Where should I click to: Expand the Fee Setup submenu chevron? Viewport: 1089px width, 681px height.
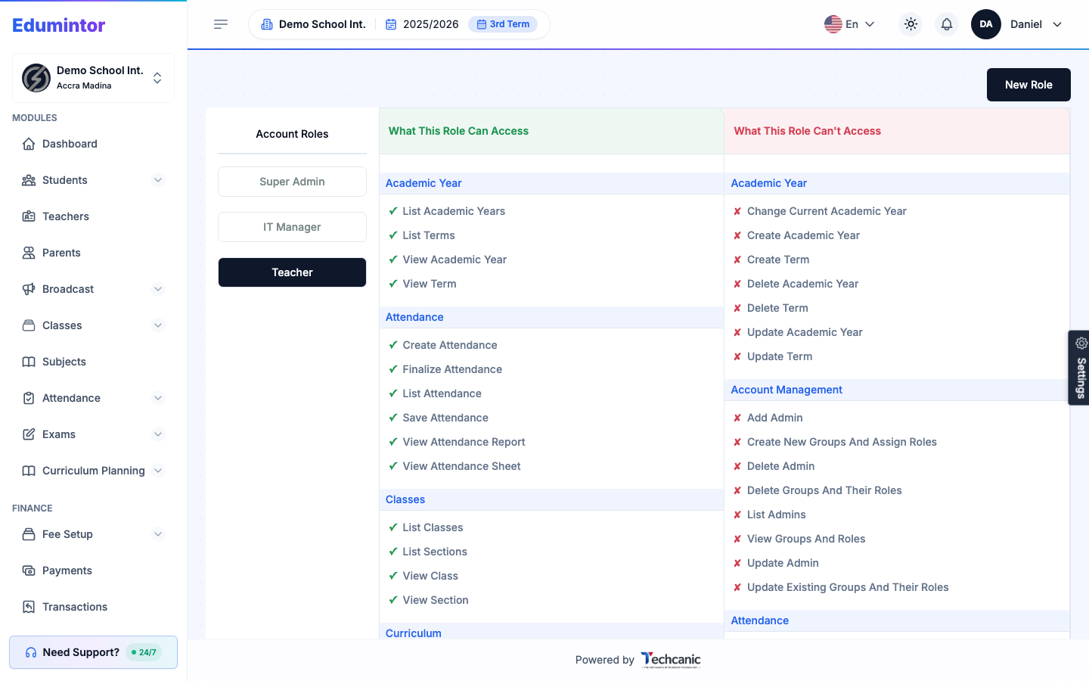[158, 534]
